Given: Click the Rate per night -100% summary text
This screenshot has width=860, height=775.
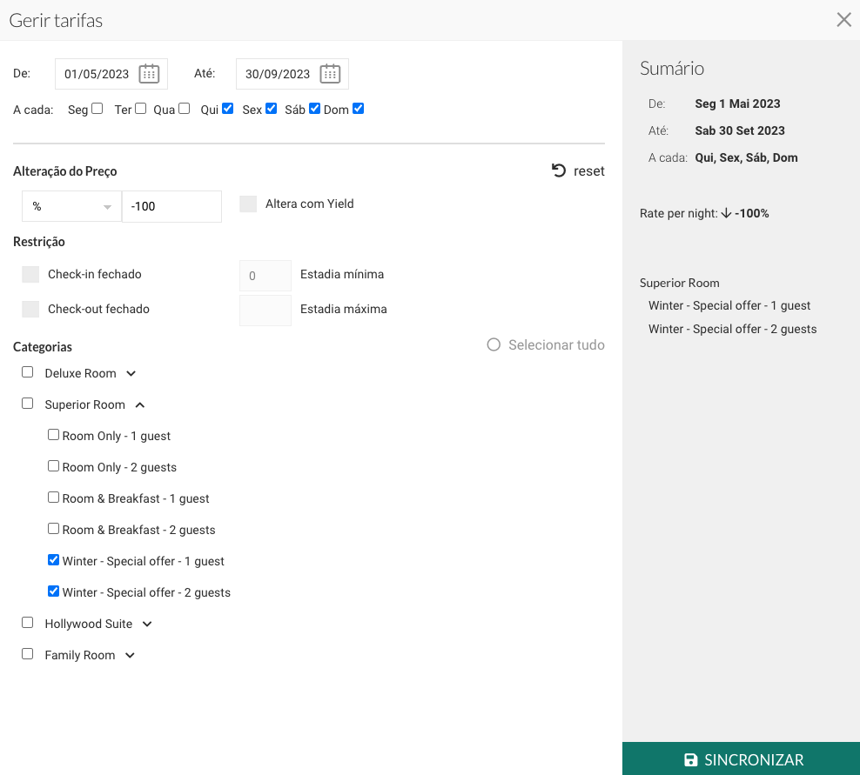Looking at the screenshot, I should coord(704,213).
